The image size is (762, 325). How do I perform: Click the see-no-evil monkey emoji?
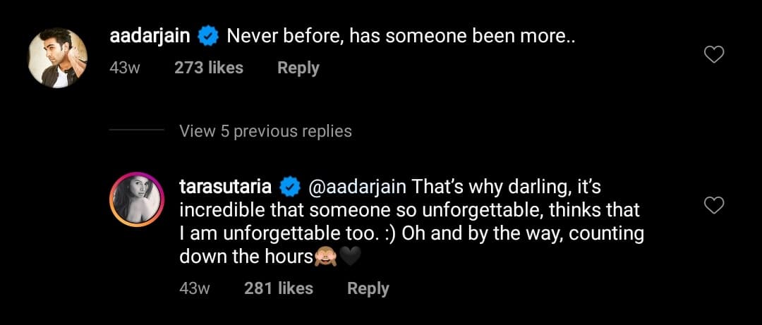pos(325,257)
